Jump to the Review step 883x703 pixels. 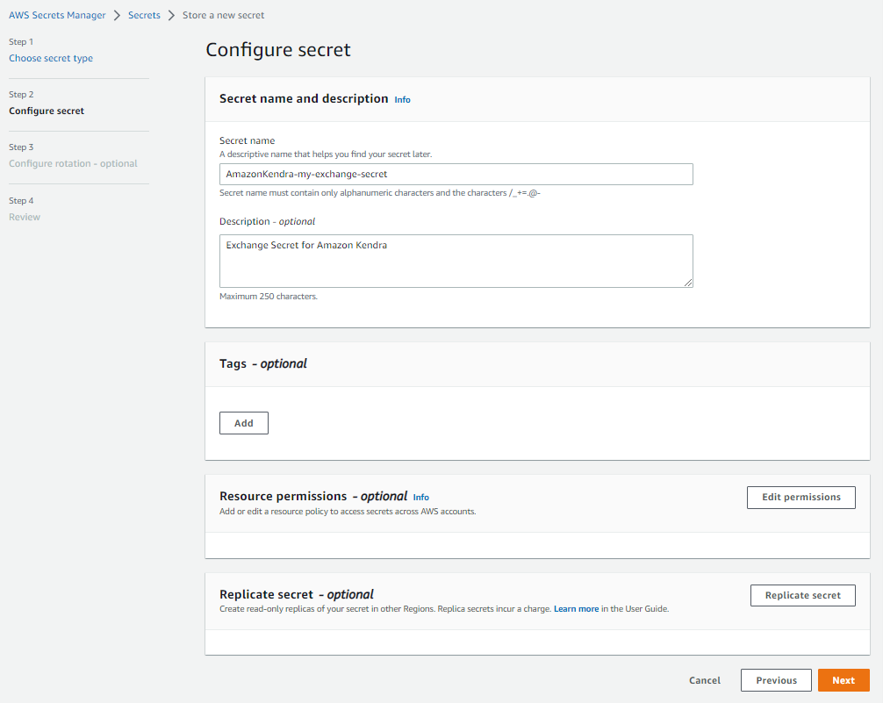click(25, 217)
